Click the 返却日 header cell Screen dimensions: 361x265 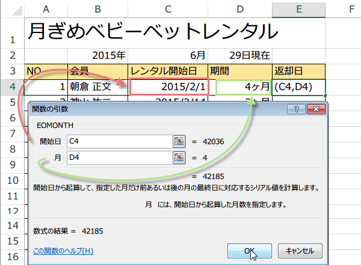(x=299, y=72)
